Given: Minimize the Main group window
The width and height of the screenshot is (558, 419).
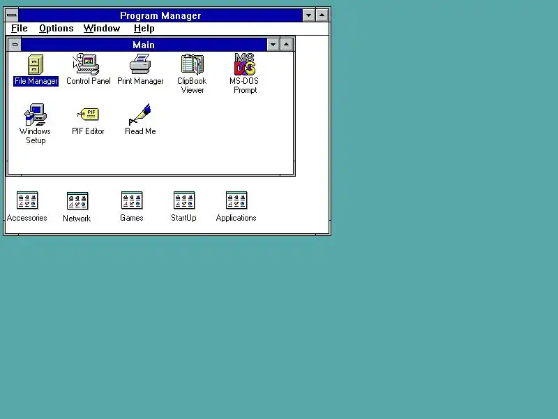Looking at the screenshot, I should click(273, 45).
